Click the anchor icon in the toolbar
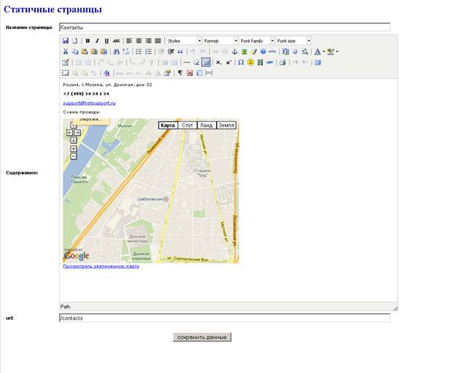The width and height of the screenshot is (453, 373). (235, 52)
